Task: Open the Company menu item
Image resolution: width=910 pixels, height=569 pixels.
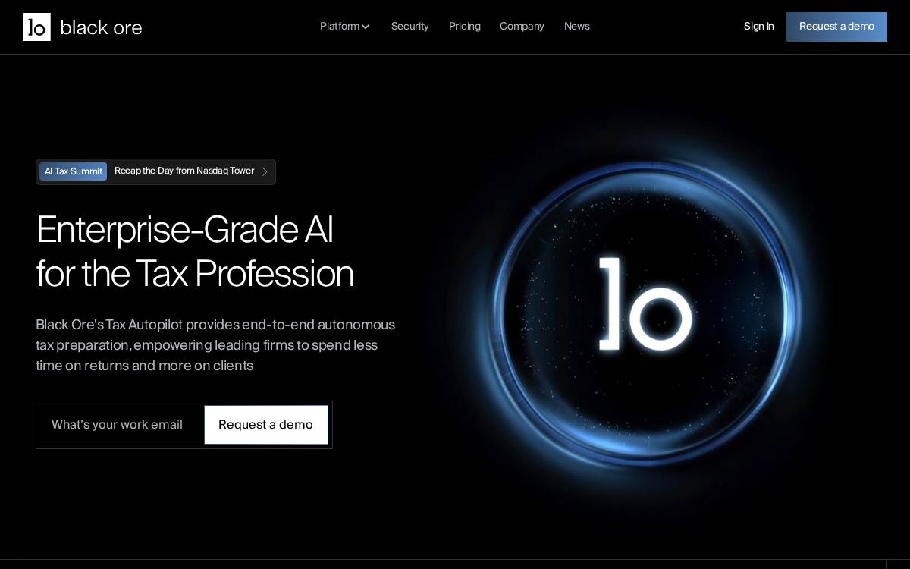Action: (x=522, y=27)
